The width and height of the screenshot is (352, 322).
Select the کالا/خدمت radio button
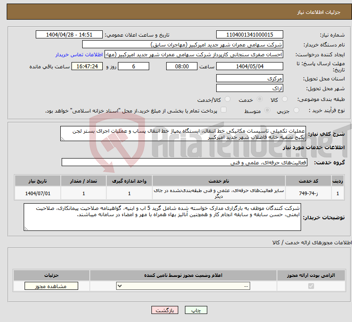[228, 99]
